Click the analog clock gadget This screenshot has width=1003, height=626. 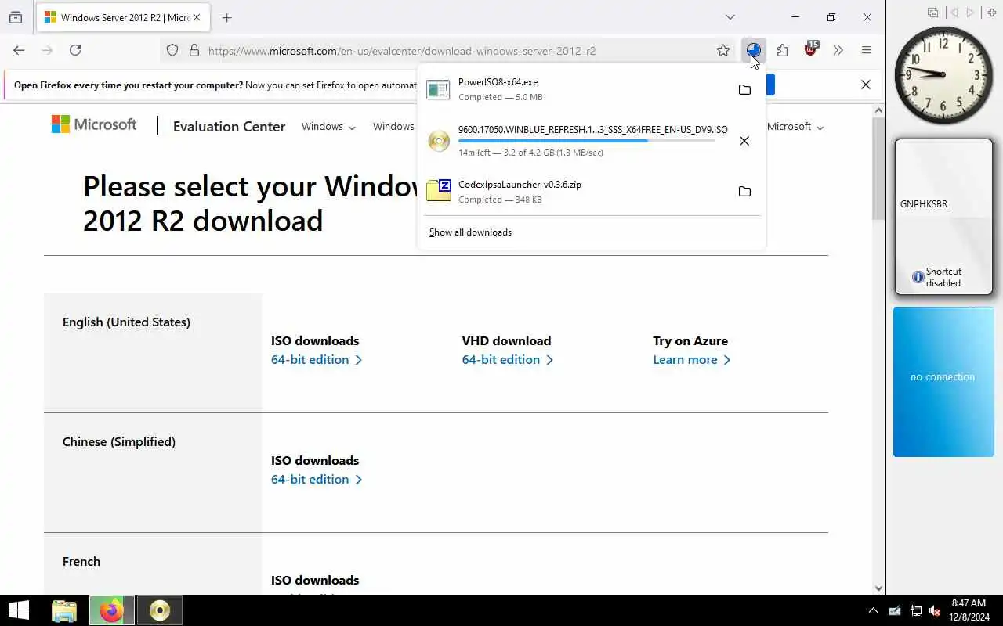click(x=943, y=75)
